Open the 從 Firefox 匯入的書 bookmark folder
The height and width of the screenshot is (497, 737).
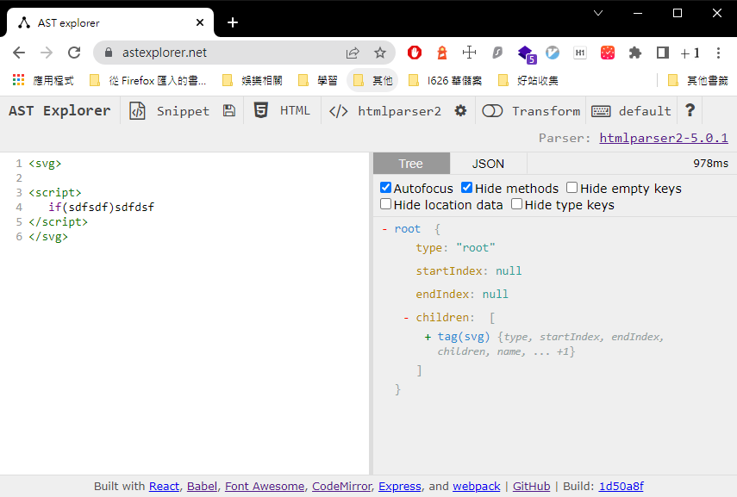tap(148, 80)
